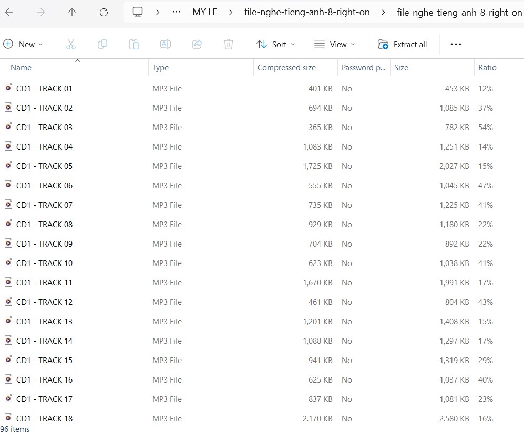Click the Extract all button
Screen dimensions: 524x434
click(403, 44)
